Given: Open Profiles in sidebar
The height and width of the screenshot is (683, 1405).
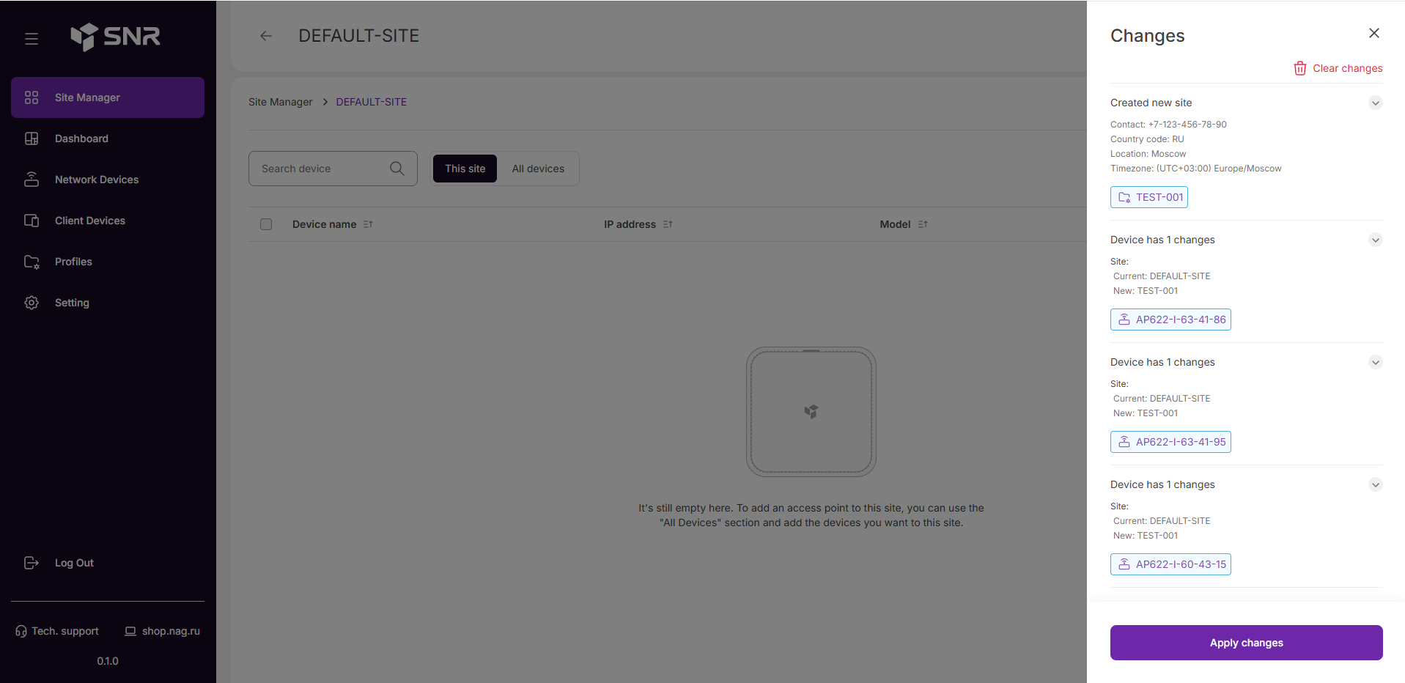Looking at the screenshot, I should pos(73,262).
